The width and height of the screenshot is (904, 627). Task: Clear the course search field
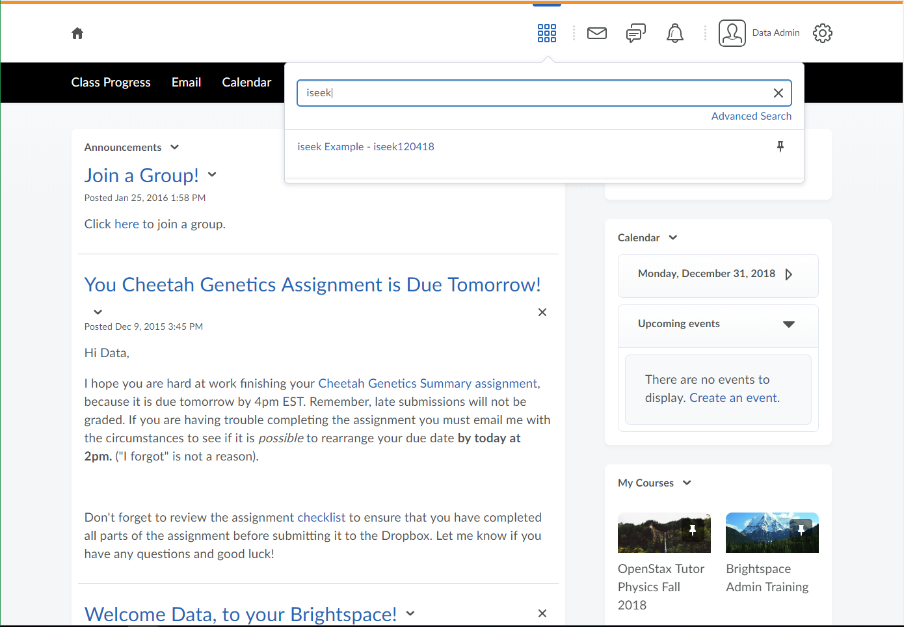[778, 93]
